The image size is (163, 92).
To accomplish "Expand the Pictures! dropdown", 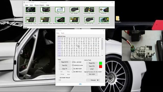I will (x=93, y=80).
